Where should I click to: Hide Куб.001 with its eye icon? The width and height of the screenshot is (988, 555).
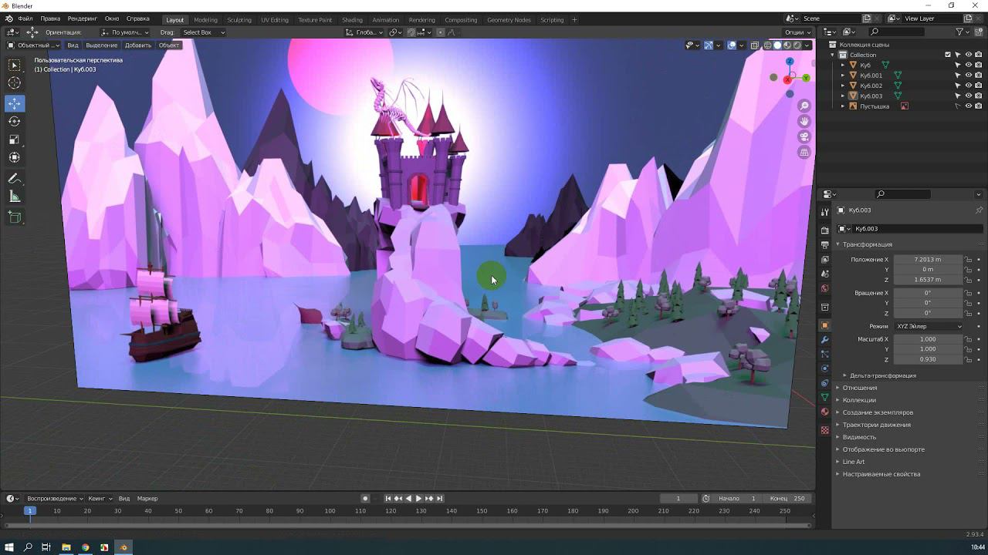(x=969, y=76)
